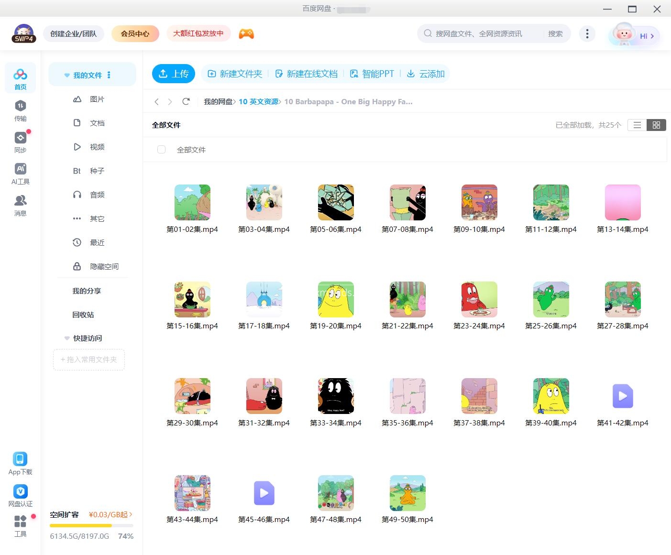Open the 第01-02集.mp4 video thumbnail

click(192, 202)
